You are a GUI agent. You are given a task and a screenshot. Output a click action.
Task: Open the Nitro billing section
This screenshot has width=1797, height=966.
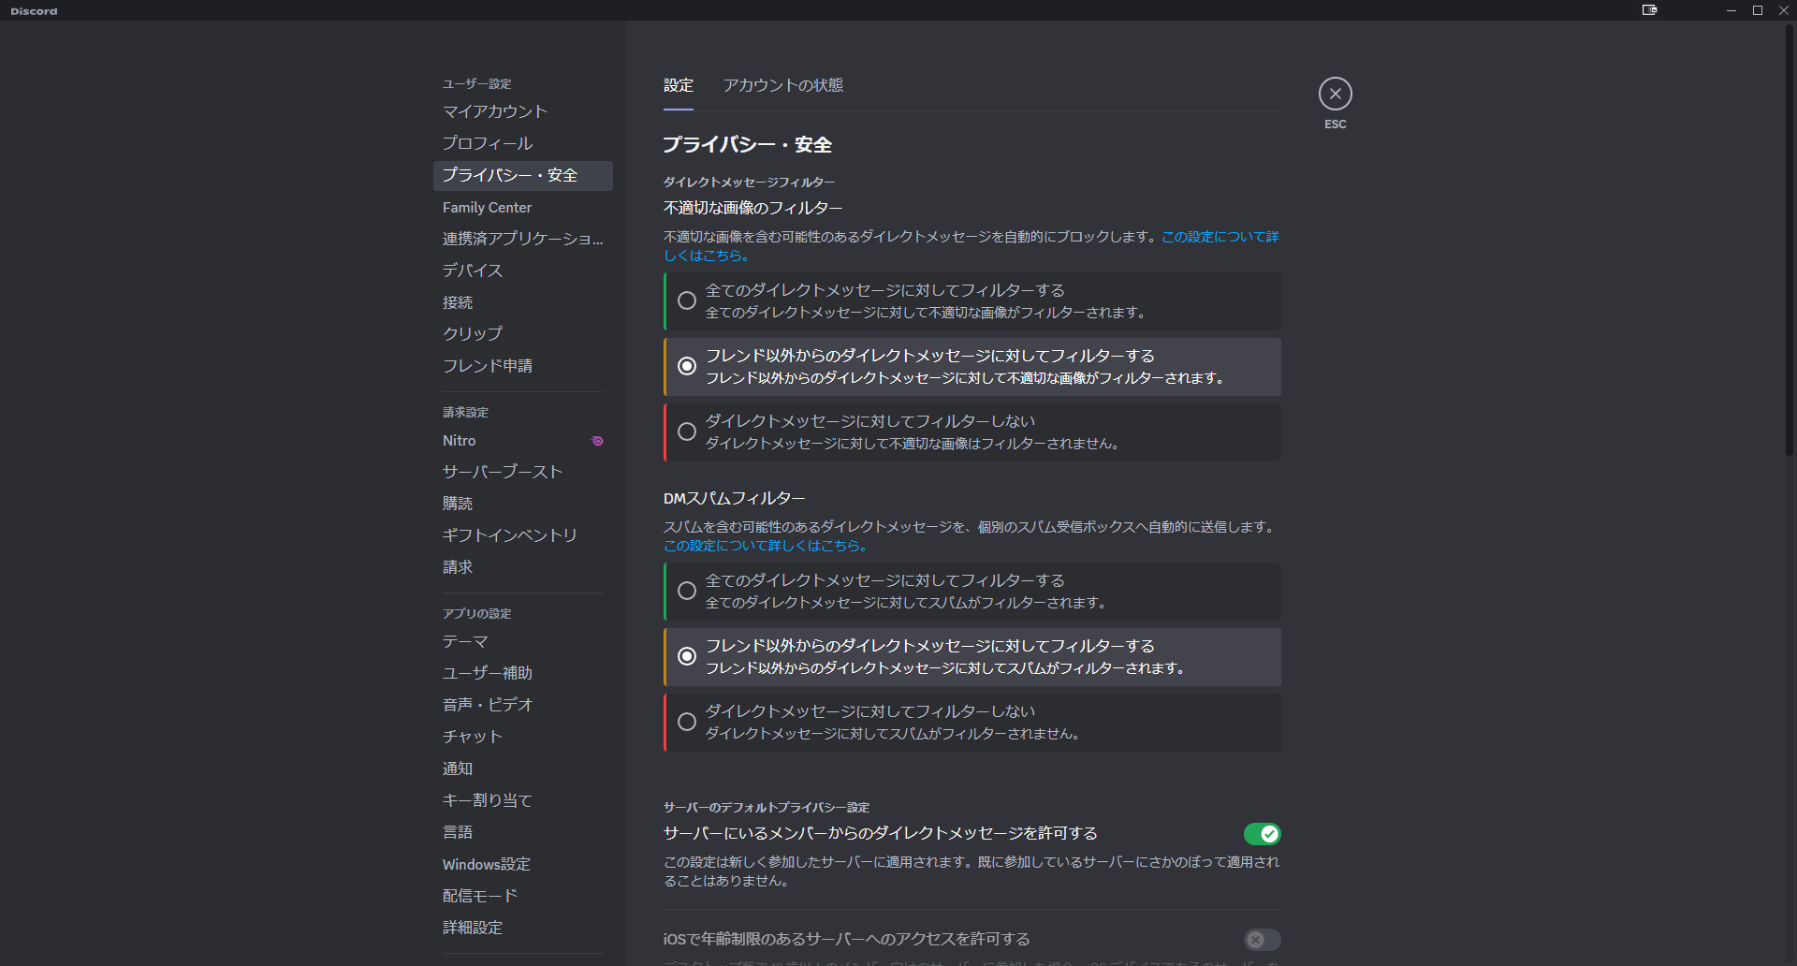click(460, 441)
